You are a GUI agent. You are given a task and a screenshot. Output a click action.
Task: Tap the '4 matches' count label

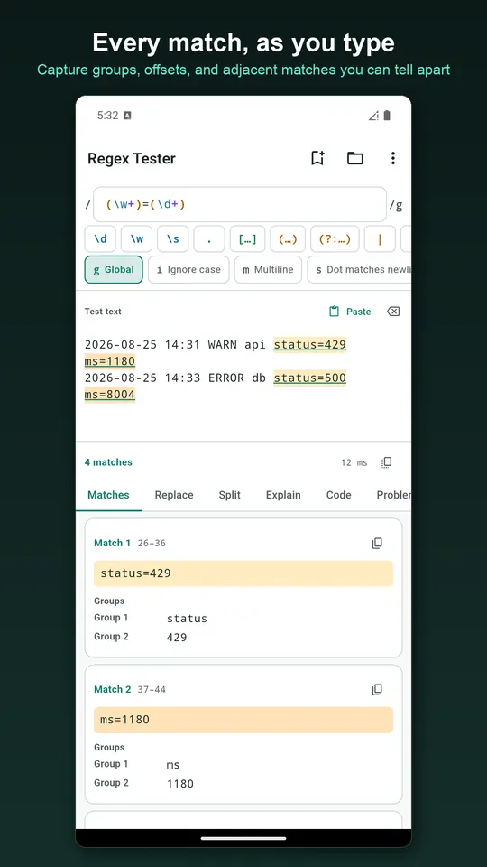pyautogui.click(x=108, y=462)
